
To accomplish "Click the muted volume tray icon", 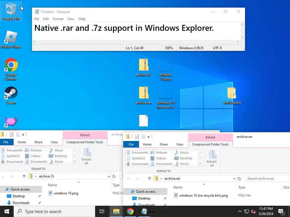I will (x=253, y=211).
